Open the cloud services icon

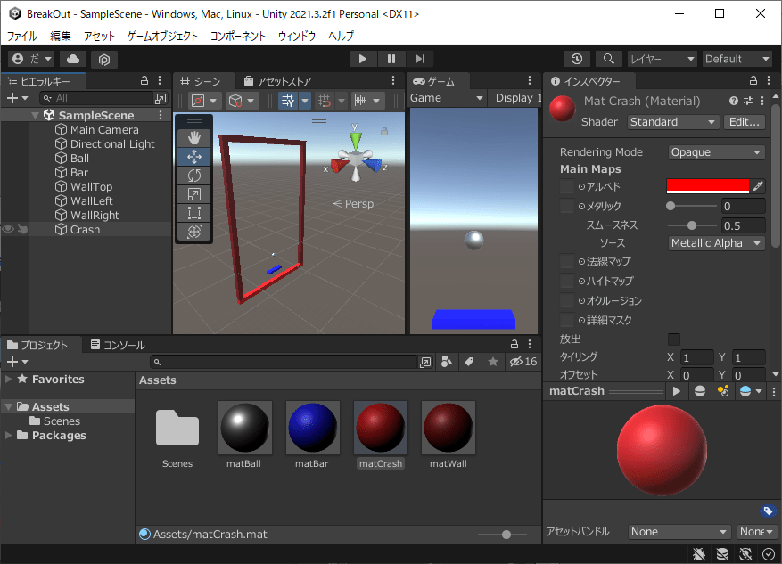[73, 59]
